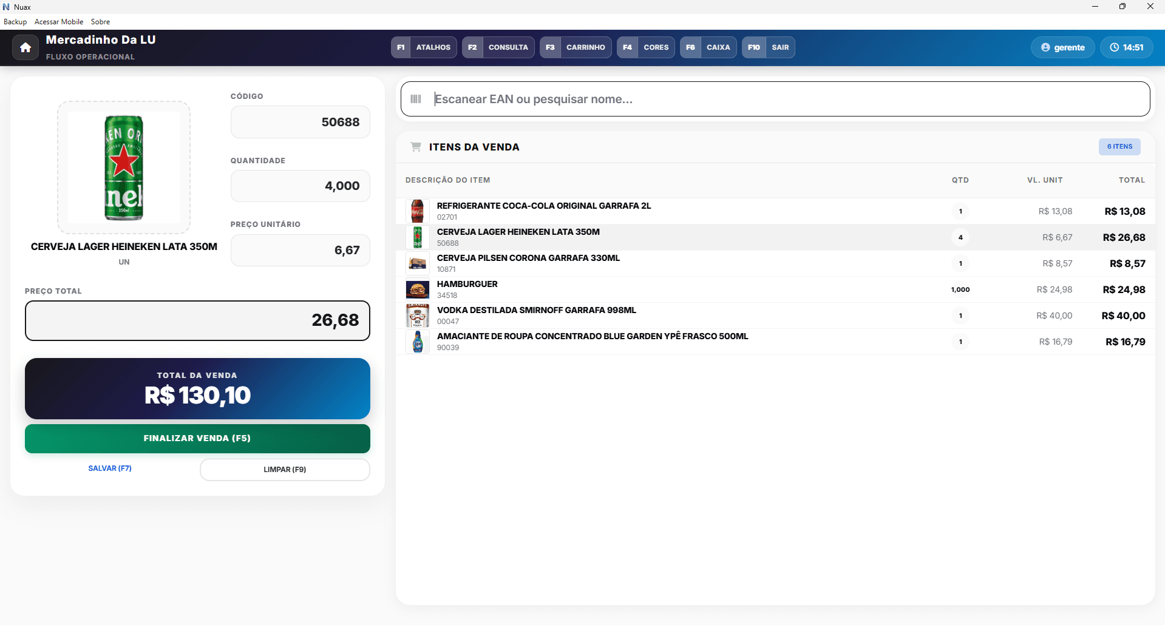Click the Smirnoff vodka item thumbnail
Viewport: 1165px width, 625px height.
pyautogui.click(x=418, y=316)
